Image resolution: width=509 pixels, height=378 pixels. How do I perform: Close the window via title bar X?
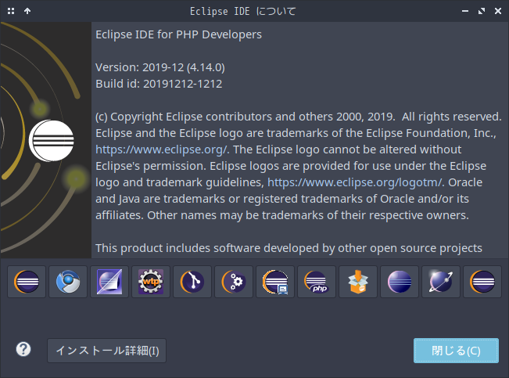[498, 11]
